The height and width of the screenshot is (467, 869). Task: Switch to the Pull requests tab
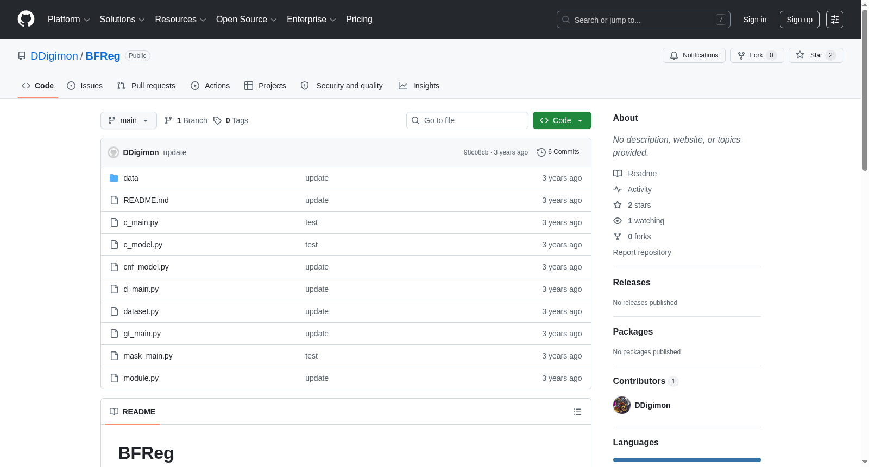pyautogui.click(x=146, y=86)
